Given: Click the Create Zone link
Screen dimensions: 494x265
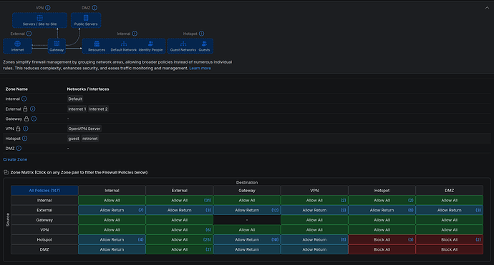Looking at the screenshot, I should [x=15, y=159].
